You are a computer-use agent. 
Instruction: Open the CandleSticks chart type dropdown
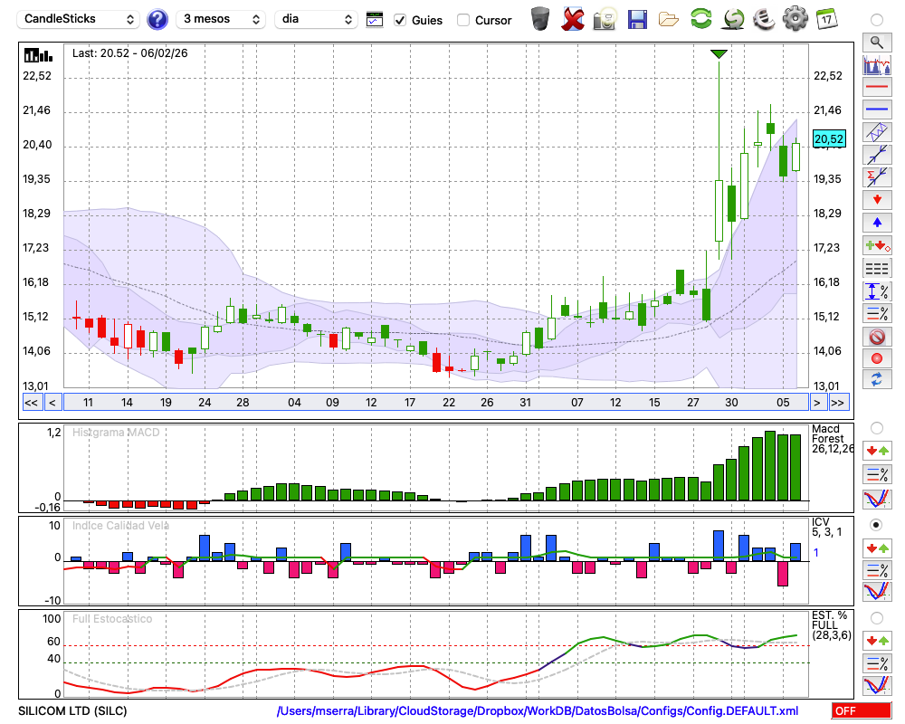pos(80,19)
